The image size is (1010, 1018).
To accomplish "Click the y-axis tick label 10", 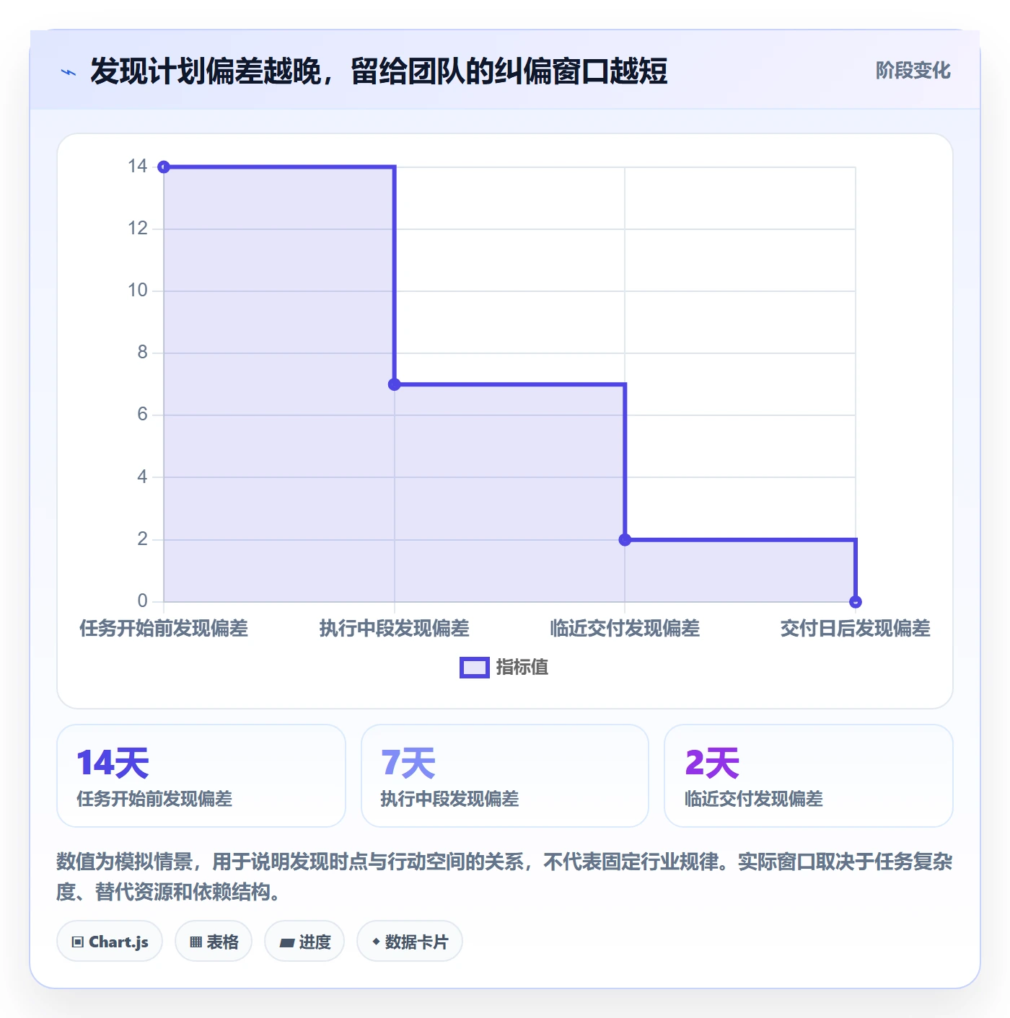I will pos(138,291).
